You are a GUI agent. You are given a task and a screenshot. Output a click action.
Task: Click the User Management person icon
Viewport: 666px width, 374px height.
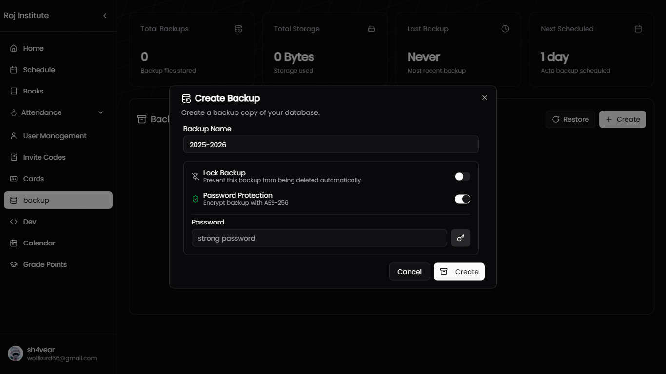pyautogui.click(x=14, y=136)
